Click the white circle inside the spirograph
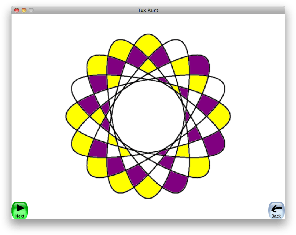This screenshot has width=296, height=235. 148,116
